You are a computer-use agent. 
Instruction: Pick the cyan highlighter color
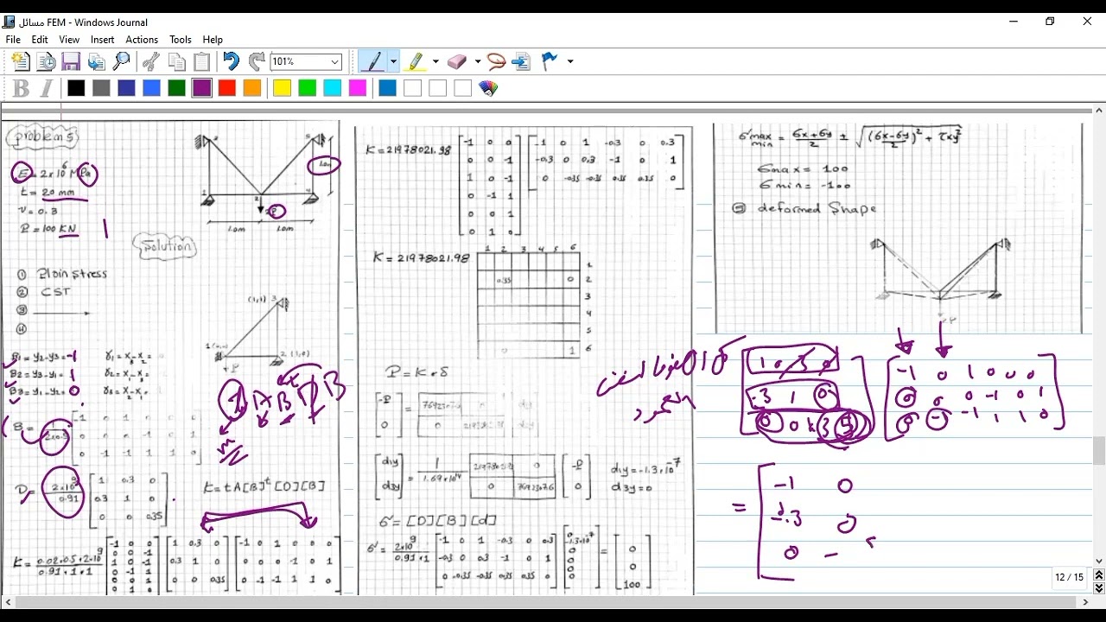coord(332,88)
